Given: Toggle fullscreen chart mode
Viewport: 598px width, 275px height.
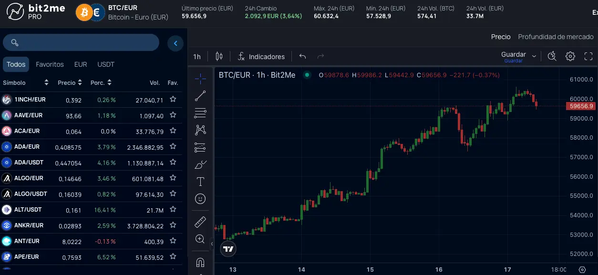Looking at the screenshot, I should coord(588,56).
